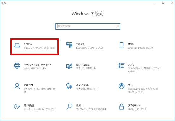Click the Bluetooth、プリンター、マウス description

pyautogui.click(x=90, y=48)
